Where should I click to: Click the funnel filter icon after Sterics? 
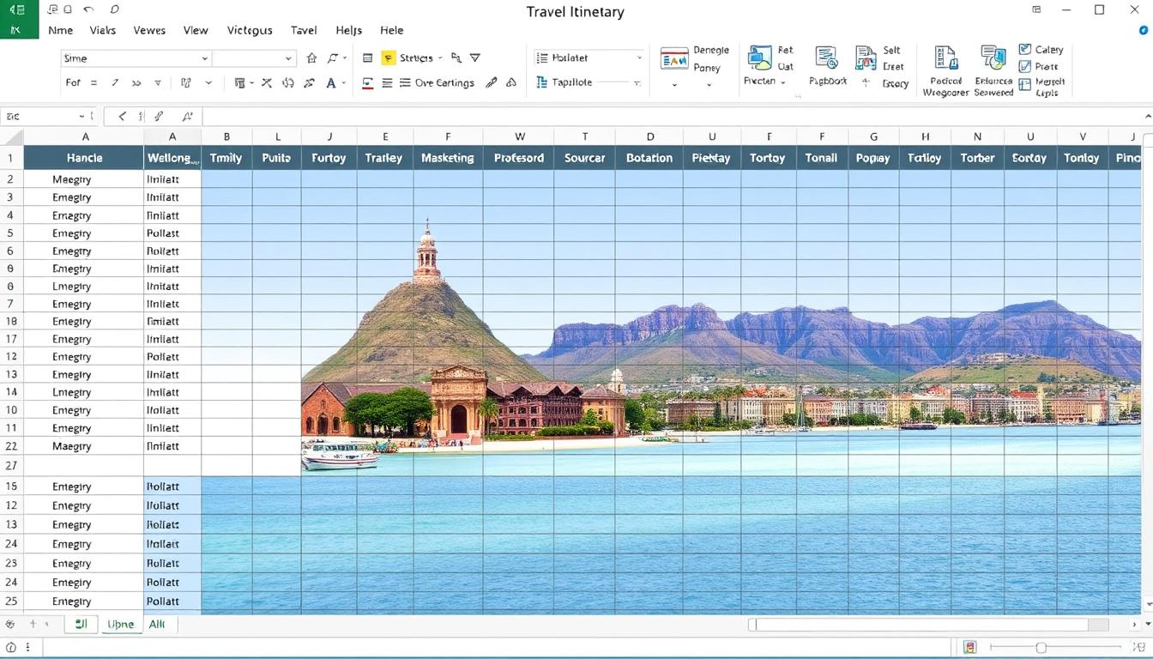[475, 57]
